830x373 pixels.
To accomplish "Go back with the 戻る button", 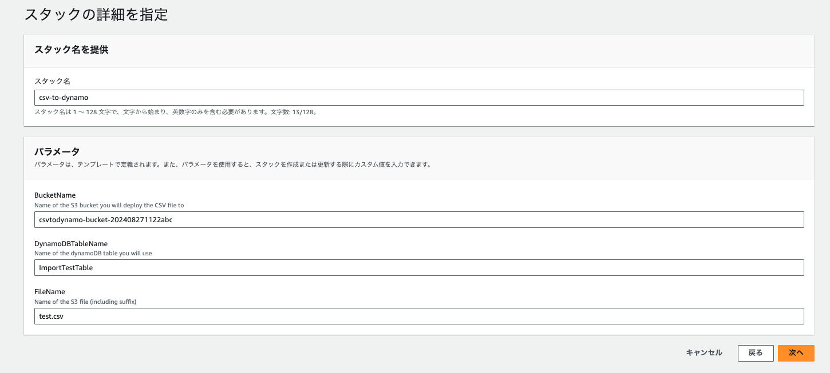I will point(755,353).
